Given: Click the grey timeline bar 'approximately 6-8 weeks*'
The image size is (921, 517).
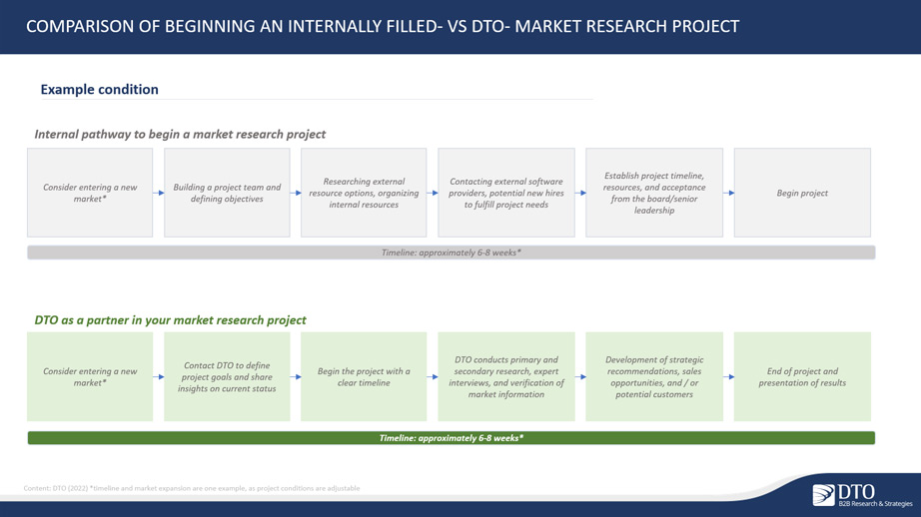Looking at the screenshot, I should click(x=452, y=253).
